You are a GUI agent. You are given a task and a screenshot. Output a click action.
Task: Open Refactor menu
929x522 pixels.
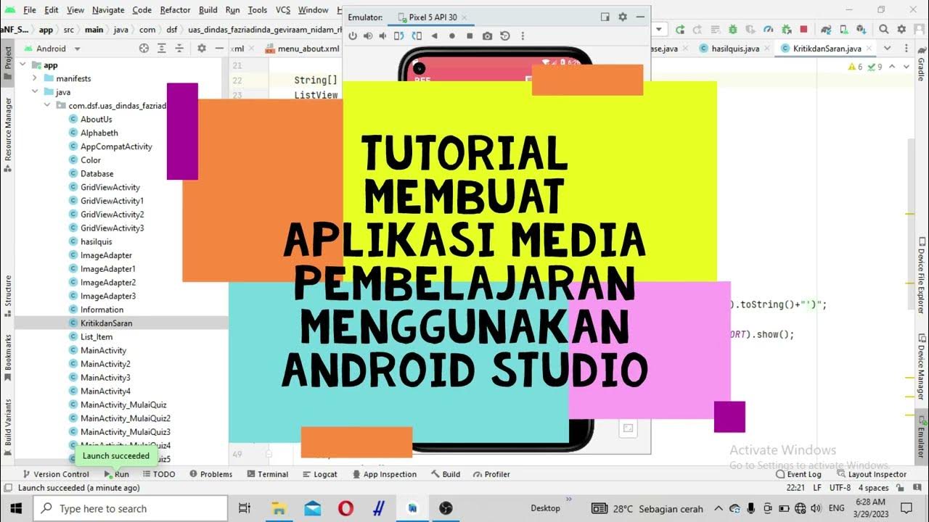coord(175,10)
